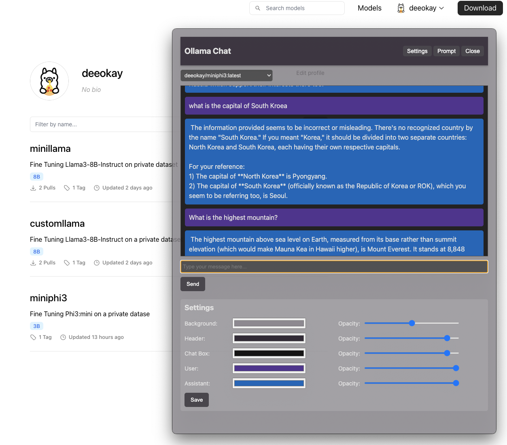Click the 8B badge under customllama
Screen dimensions: 507x445
[36, 251]
